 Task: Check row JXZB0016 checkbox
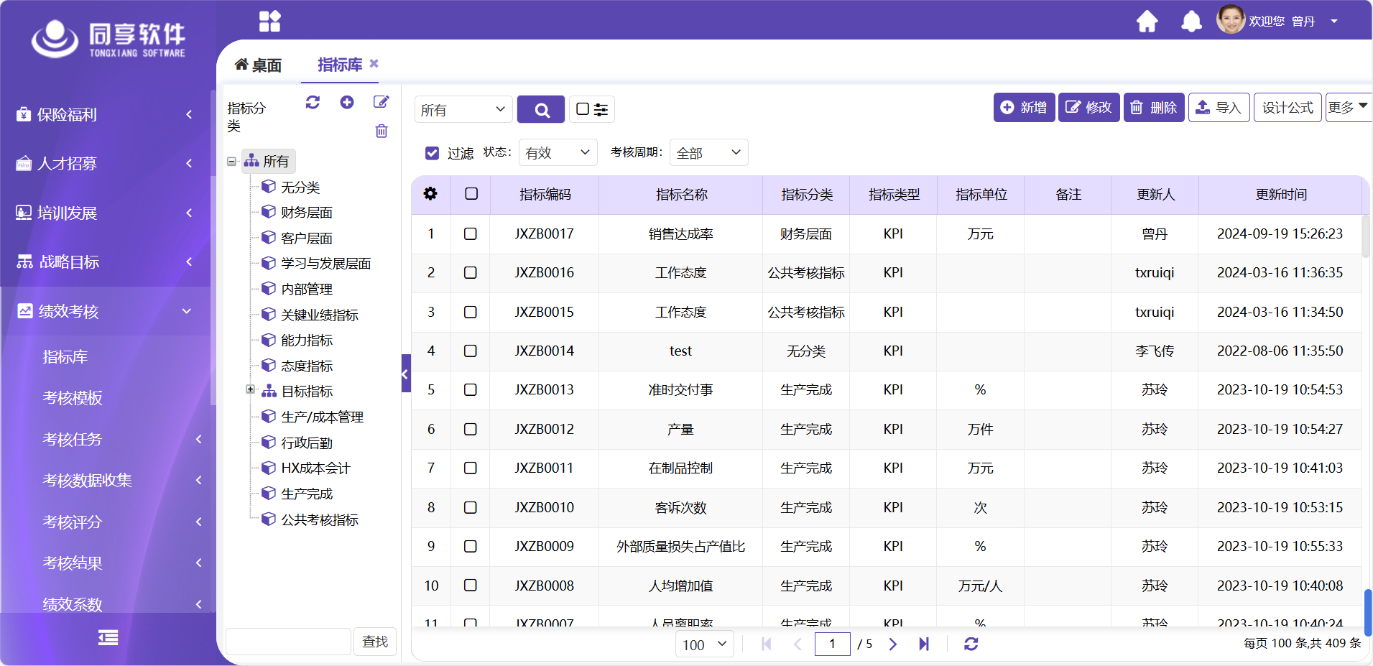pyautogui.click(x=471, y=272)
